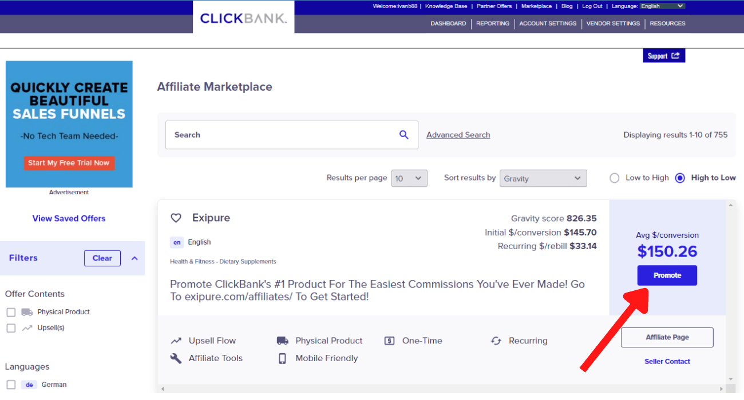Save Exipure offer with heart icon
The width and height of the screenshot is (744, 400).
(176, 218)
